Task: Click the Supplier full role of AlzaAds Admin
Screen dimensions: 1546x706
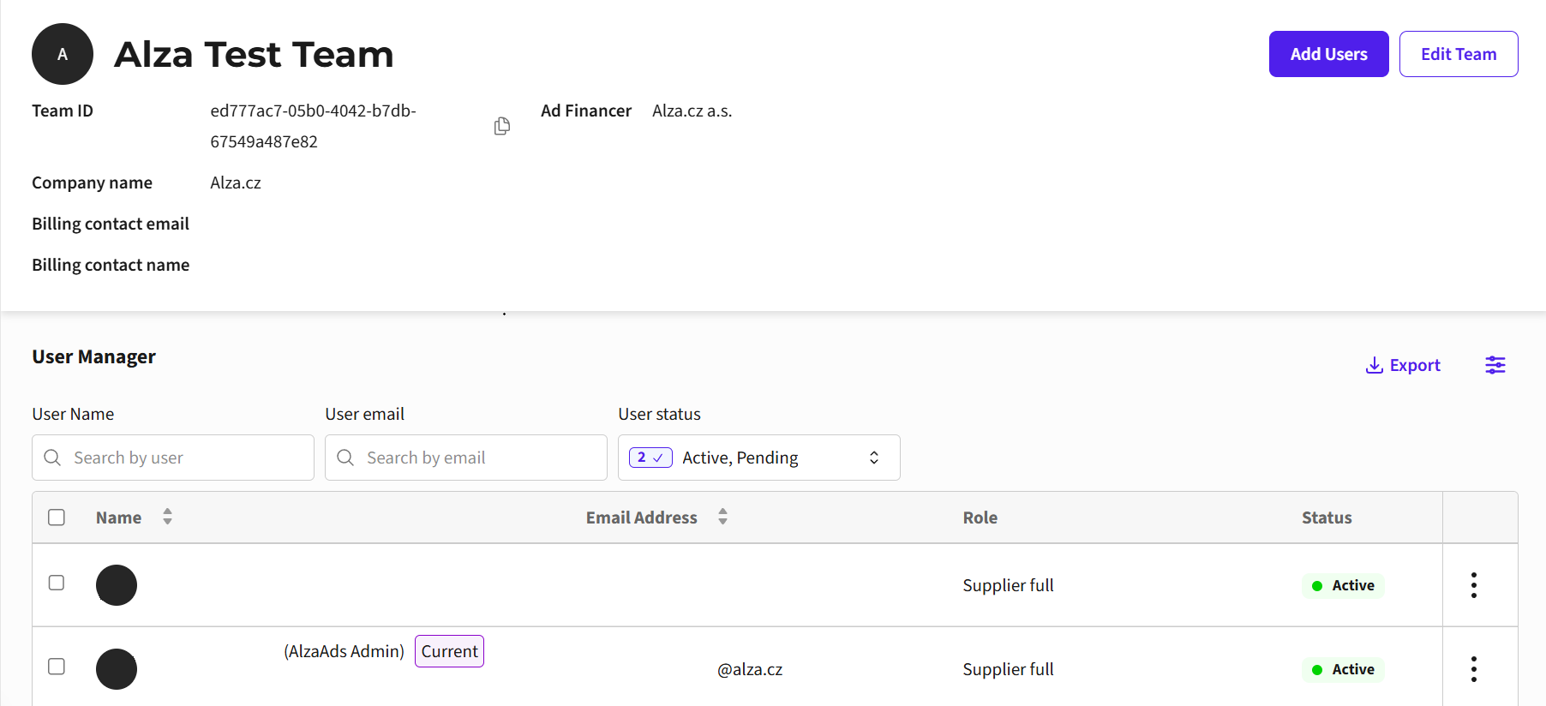Action: [x=1008, y=669]
